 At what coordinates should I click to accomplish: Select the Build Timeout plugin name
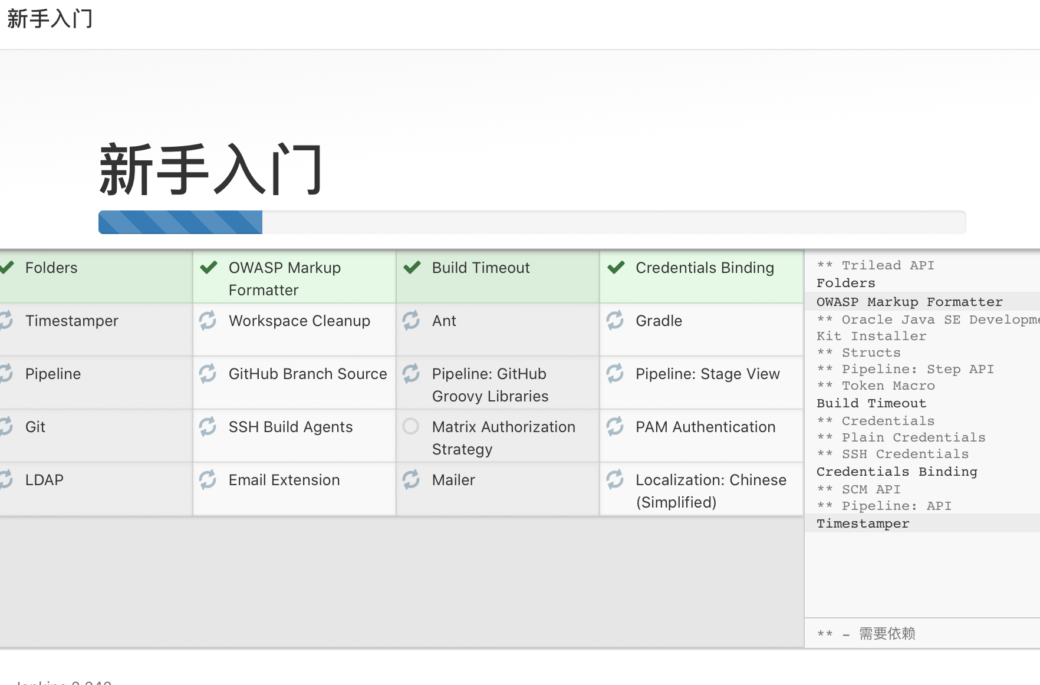point(481,268)
